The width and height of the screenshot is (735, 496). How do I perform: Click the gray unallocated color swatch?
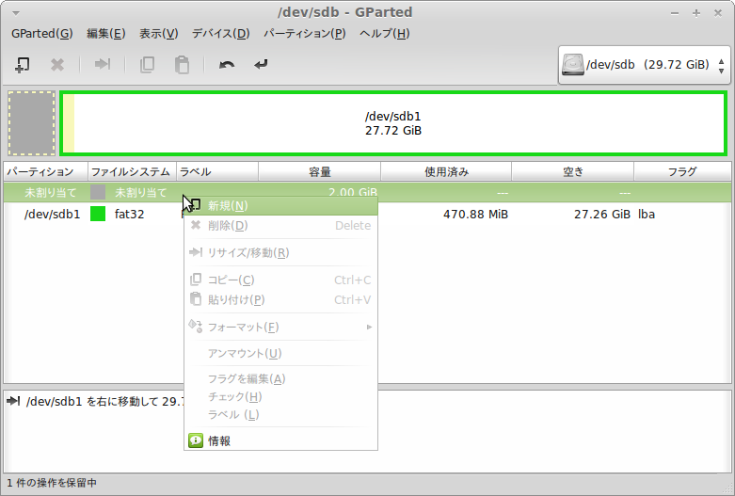[x=98, y=192]
